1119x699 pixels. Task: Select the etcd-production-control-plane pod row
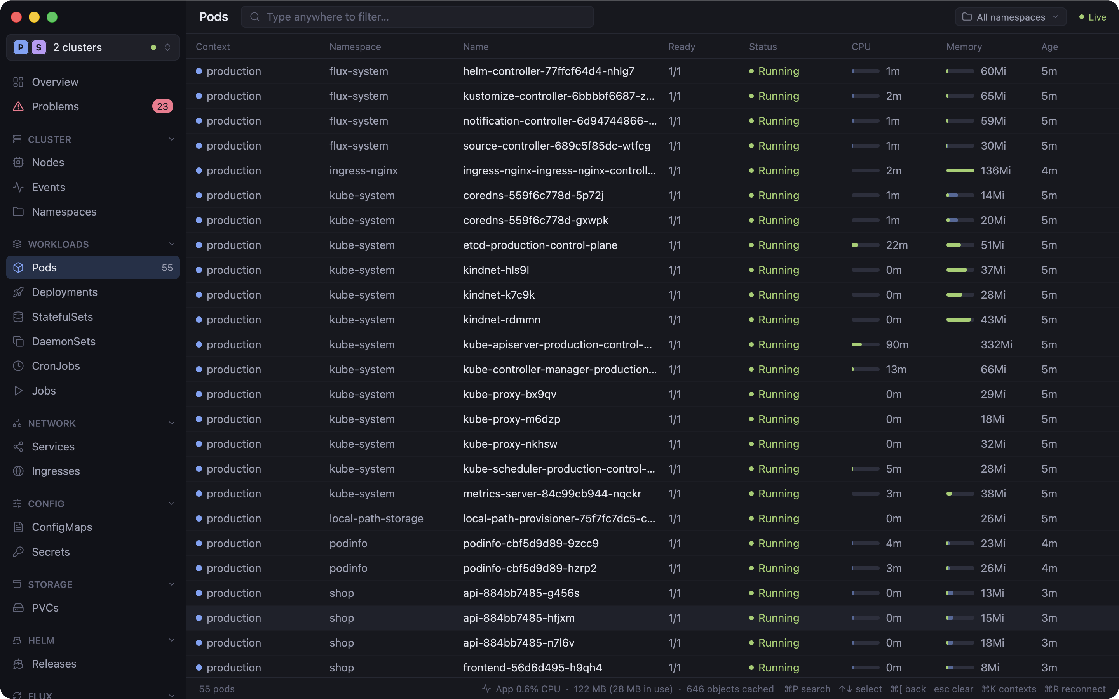click(x=652, y=245)
